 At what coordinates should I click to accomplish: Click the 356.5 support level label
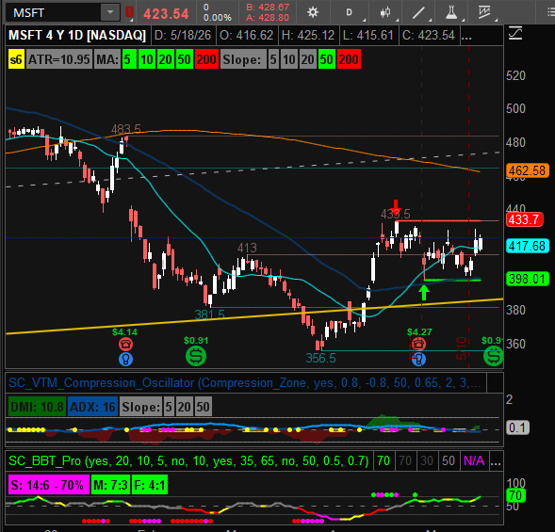320,358
